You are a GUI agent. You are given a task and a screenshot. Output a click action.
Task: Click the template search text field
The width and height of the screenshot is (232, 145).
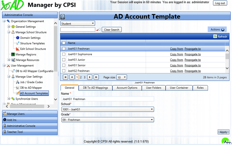click(x=78, y=30)
